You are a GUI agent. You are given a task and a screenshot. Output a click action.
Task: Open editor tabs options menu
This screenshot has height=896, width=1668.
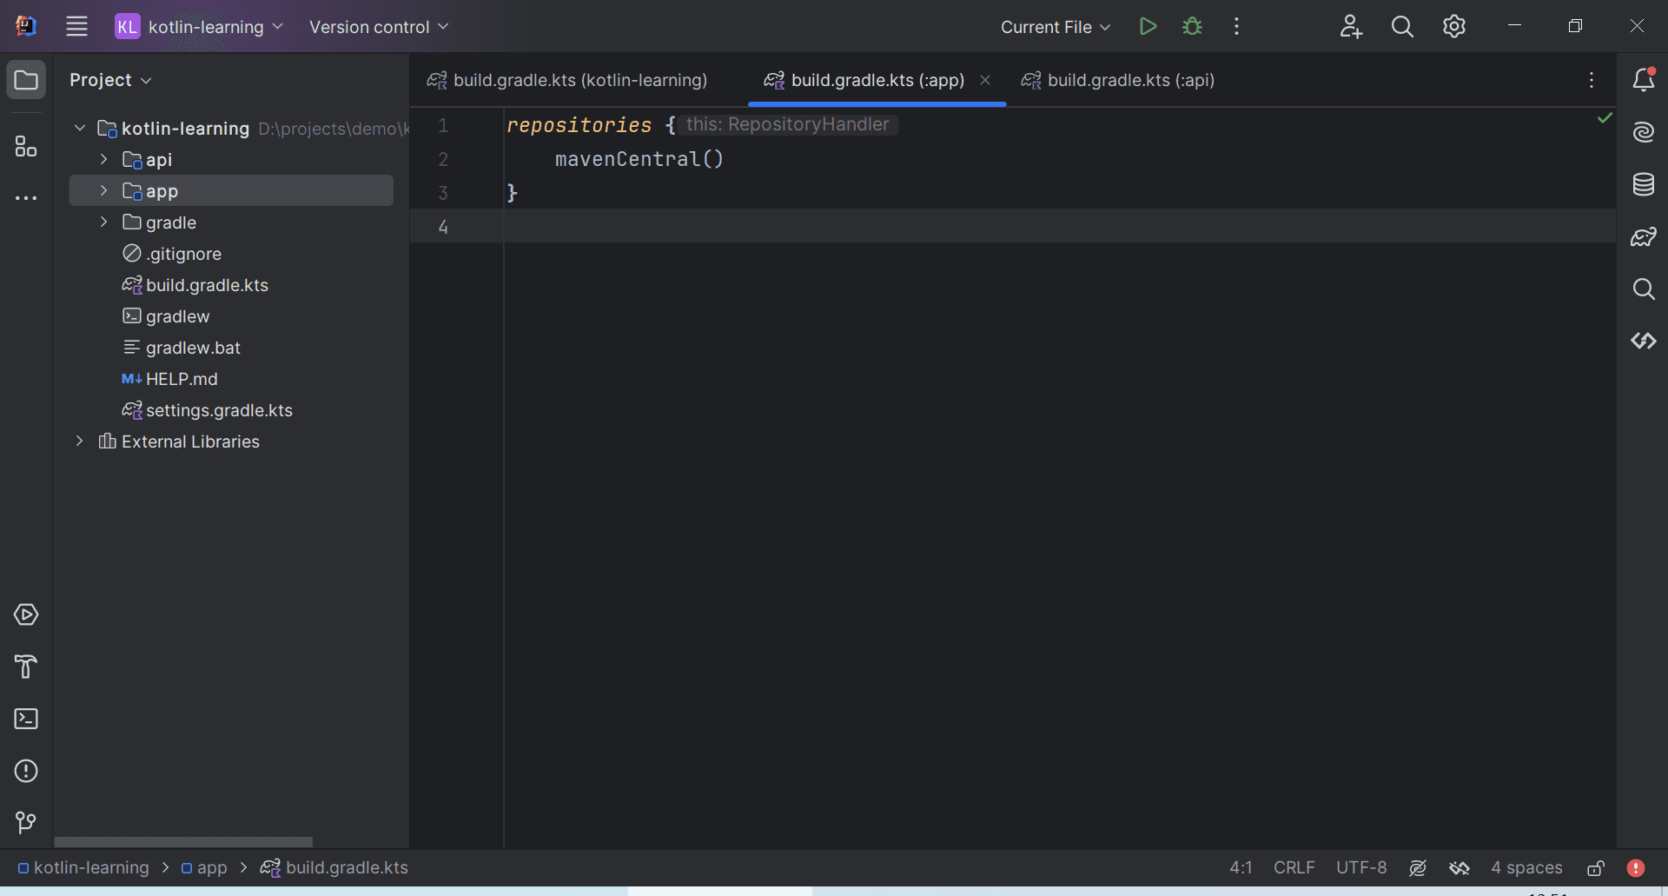[x=1592, y=80]
